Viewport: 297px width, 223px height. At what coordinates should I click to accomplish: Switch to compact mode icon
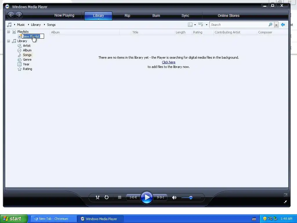click(285, 202)
